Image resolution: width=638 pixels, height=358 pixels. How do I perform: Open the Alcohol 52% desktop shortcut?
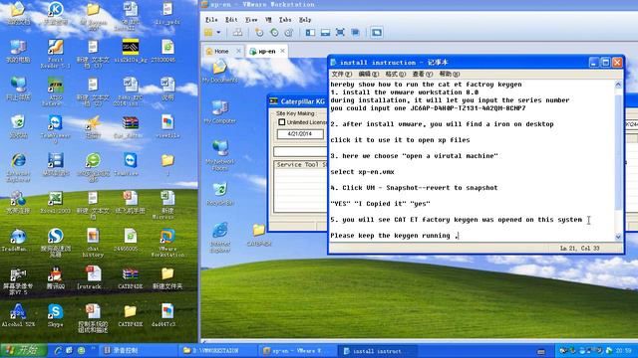[x=18, y=315]
